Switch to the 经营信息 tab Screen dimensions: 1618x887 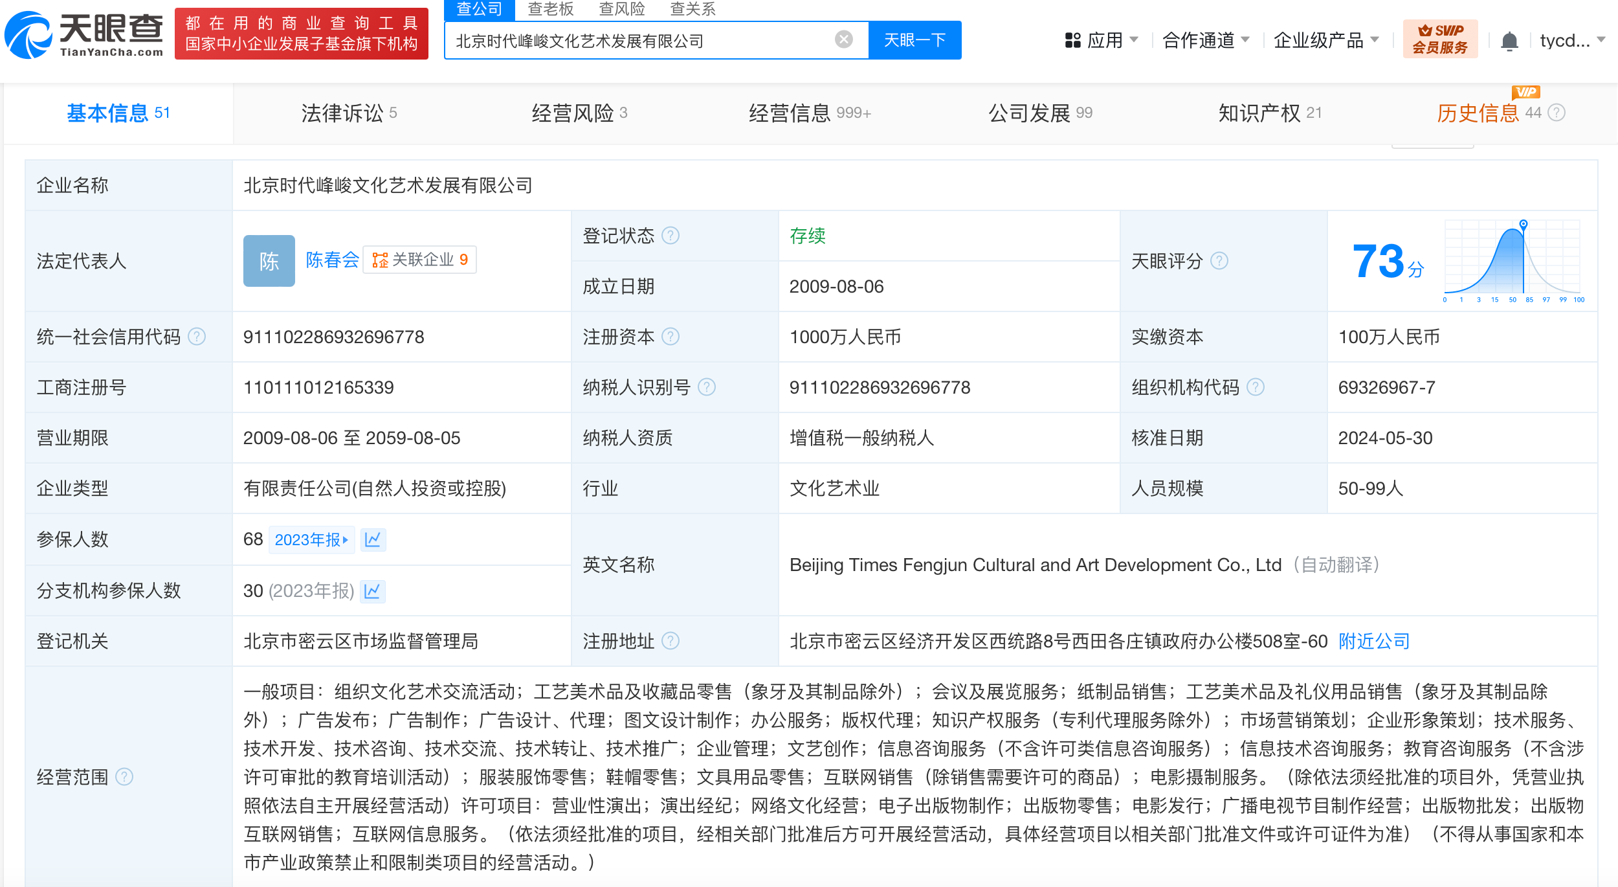(810, 113)
